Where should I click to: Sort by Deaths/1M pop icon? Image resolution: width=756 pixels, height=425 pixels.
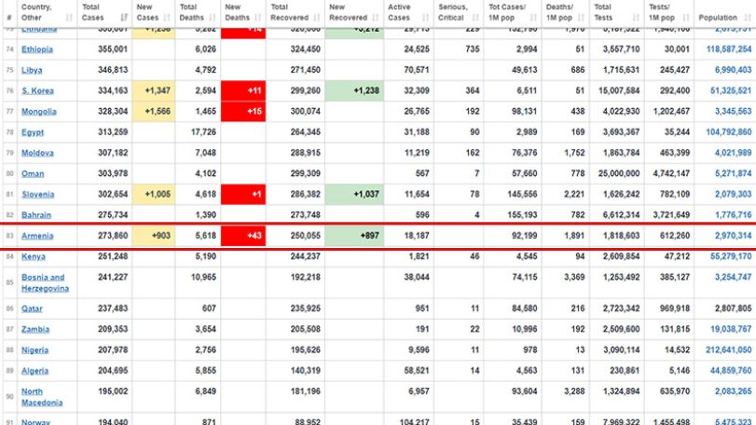(581, 18)
